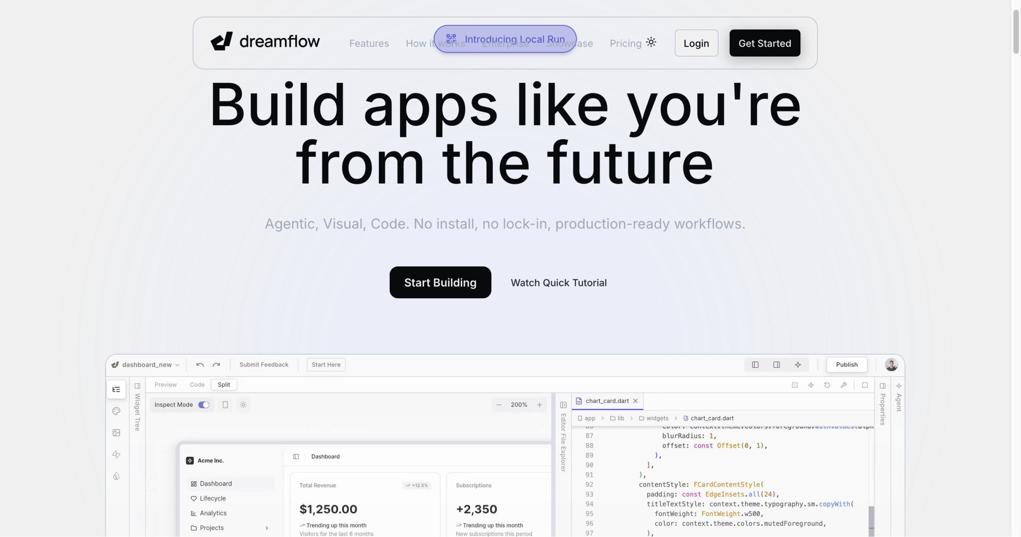This screenshot has width=1021, height=537.
Task: Select Dashboard in the preview sidebar
Action: (231, 484)
